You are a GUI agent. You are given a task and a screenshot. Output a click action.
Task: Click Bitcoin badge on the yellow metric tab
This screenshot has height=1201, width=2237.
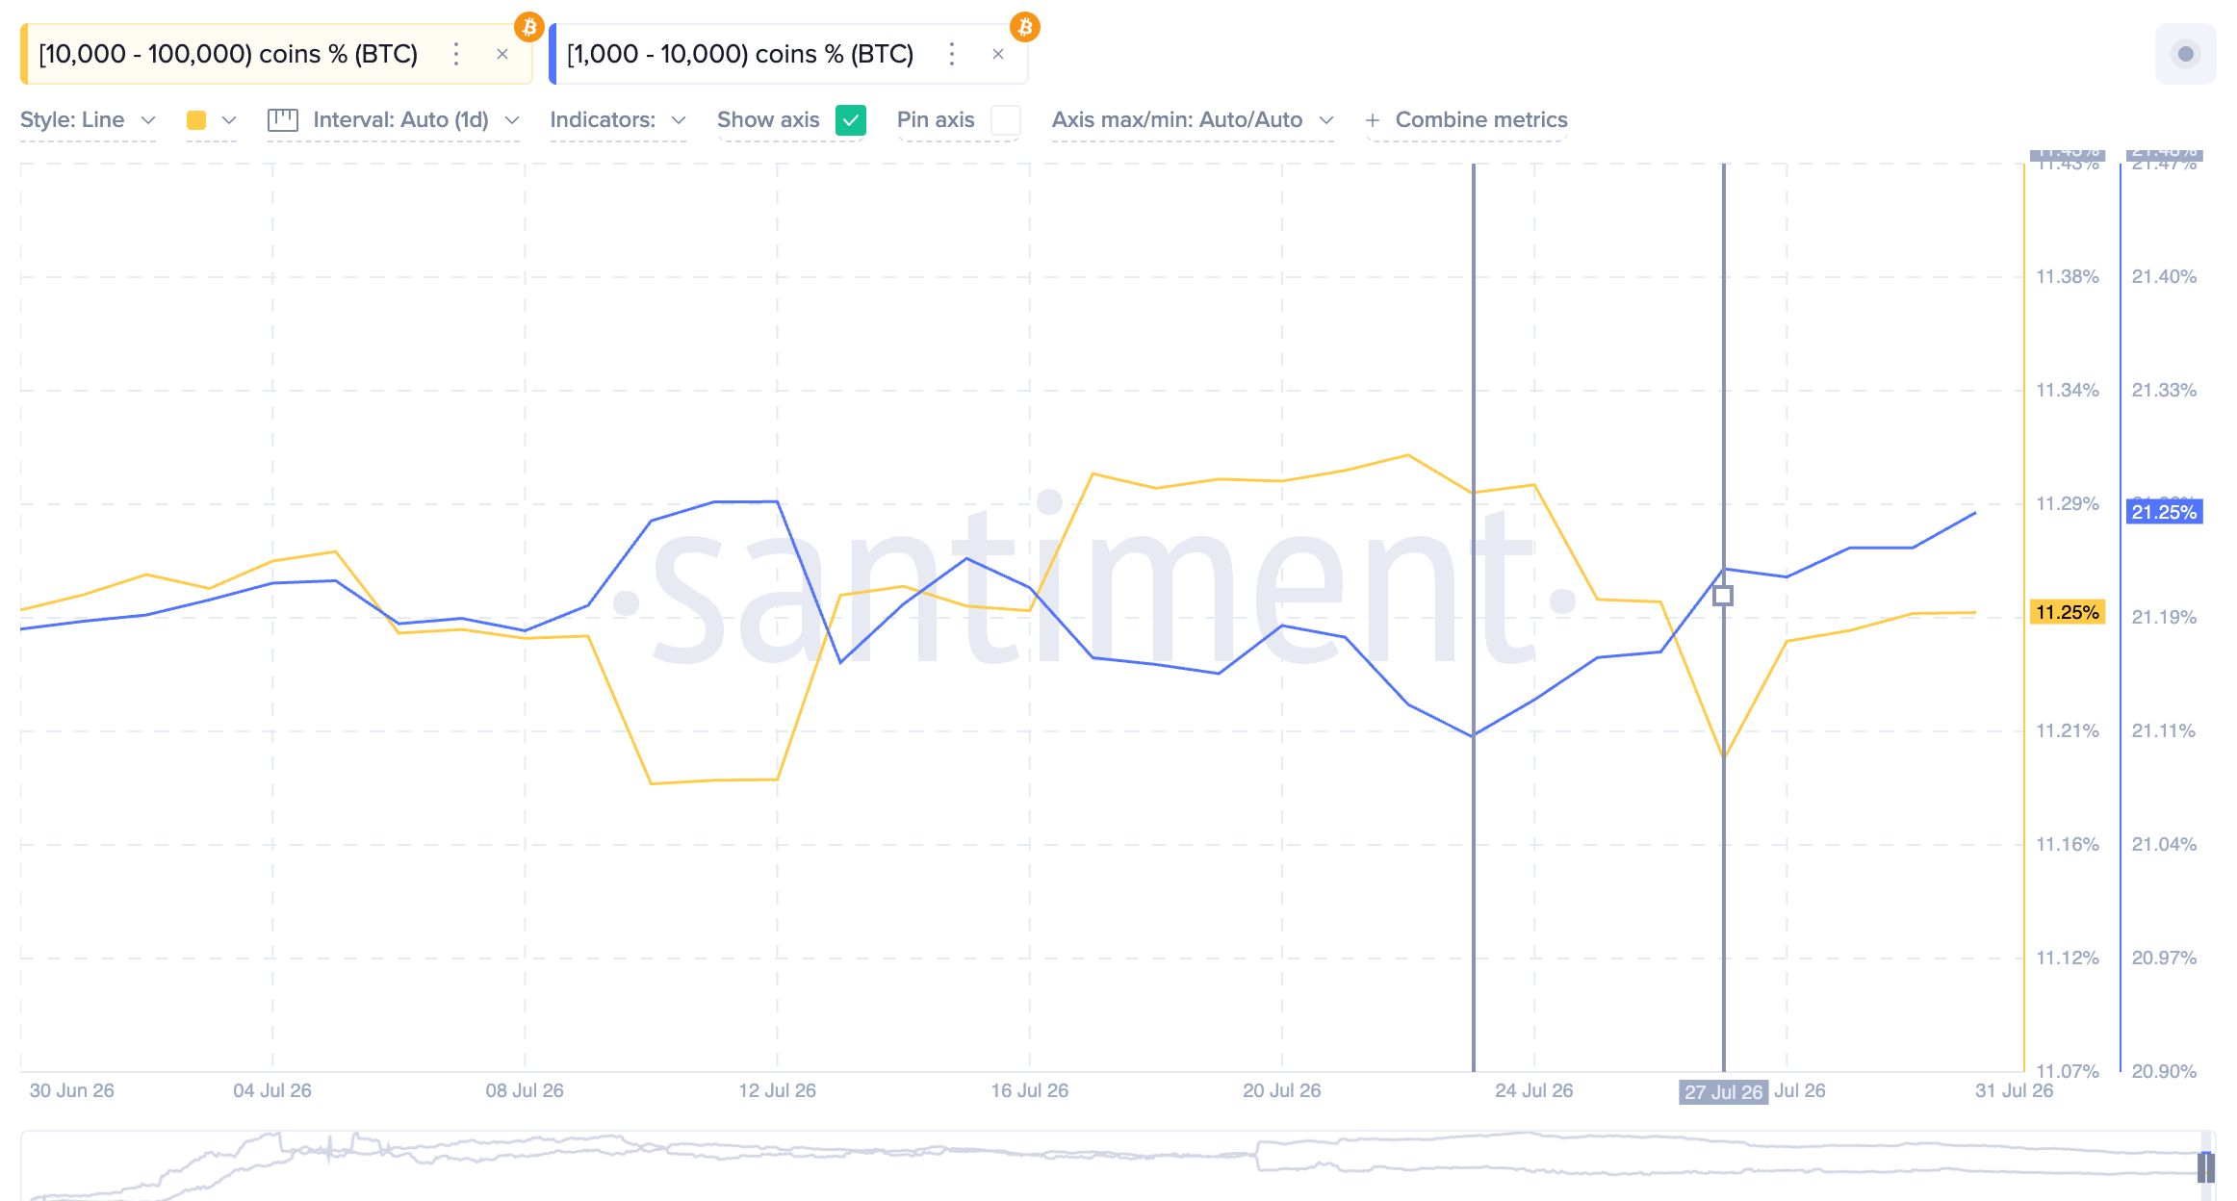click(528, 26)
